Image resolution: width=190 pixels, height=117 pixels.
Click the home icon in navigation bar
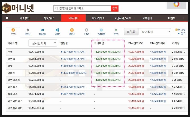[x=7, y=18]
